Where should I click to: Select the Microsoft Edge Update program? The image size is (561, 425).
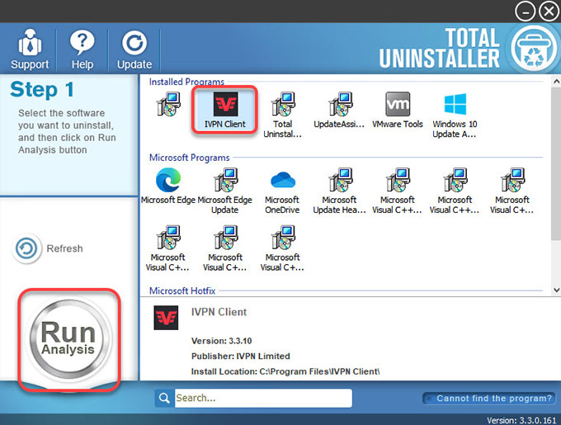[x=225, y=191]
